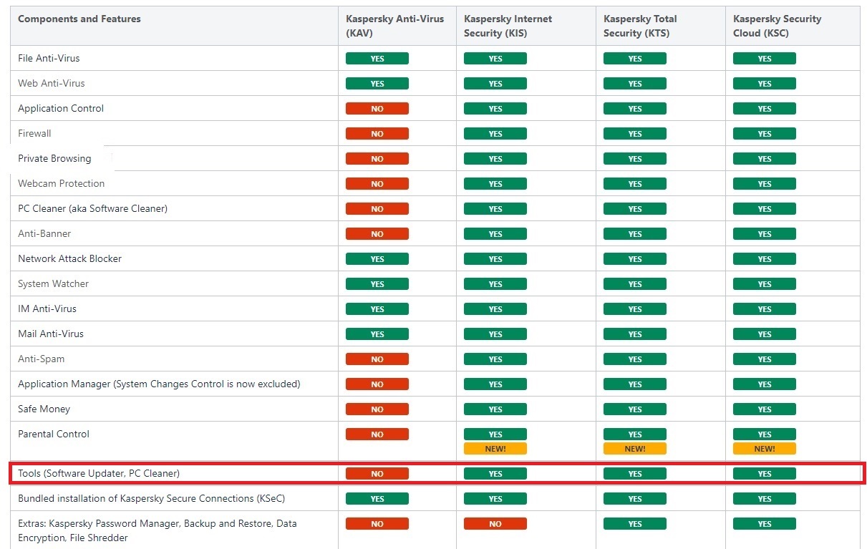The width and height of the screenshot is (867, 549).
Task: Click KIS NO badge in the Extras row
Action: 495,524
